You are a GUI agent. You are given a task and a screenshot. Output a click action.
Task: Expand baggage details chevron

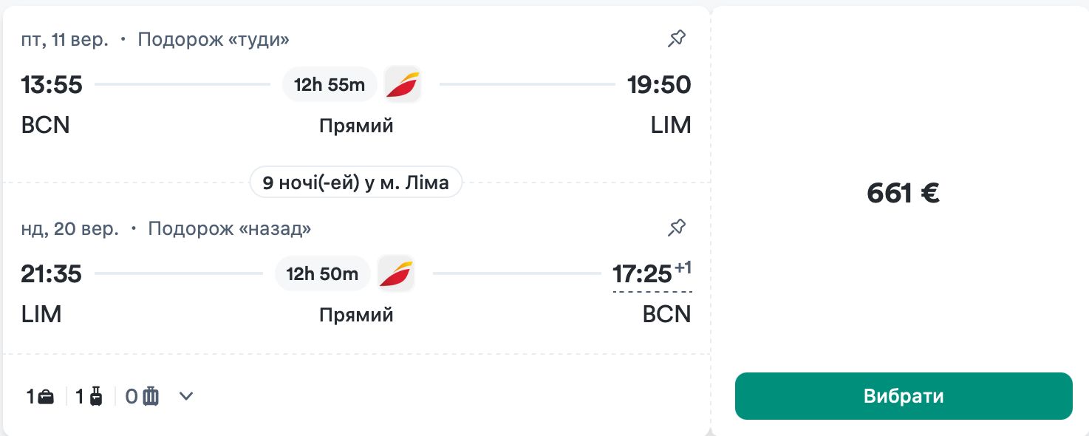coord(186,397)
